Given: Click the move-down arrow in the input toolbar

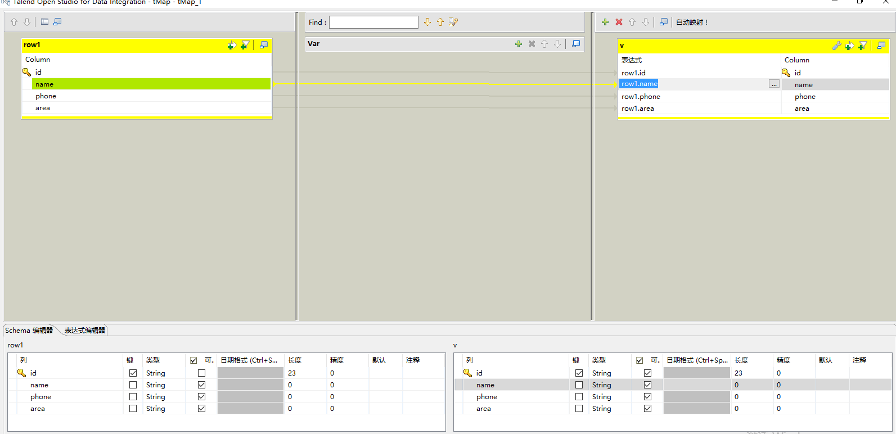Looking at the screenshot, I should click(x=26, y=22).
